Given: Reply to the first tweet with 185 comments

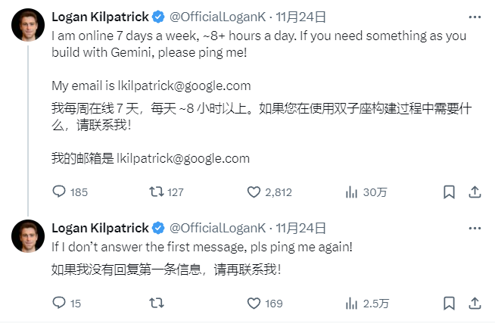Looking at the screenshot, I should [59, 192].
